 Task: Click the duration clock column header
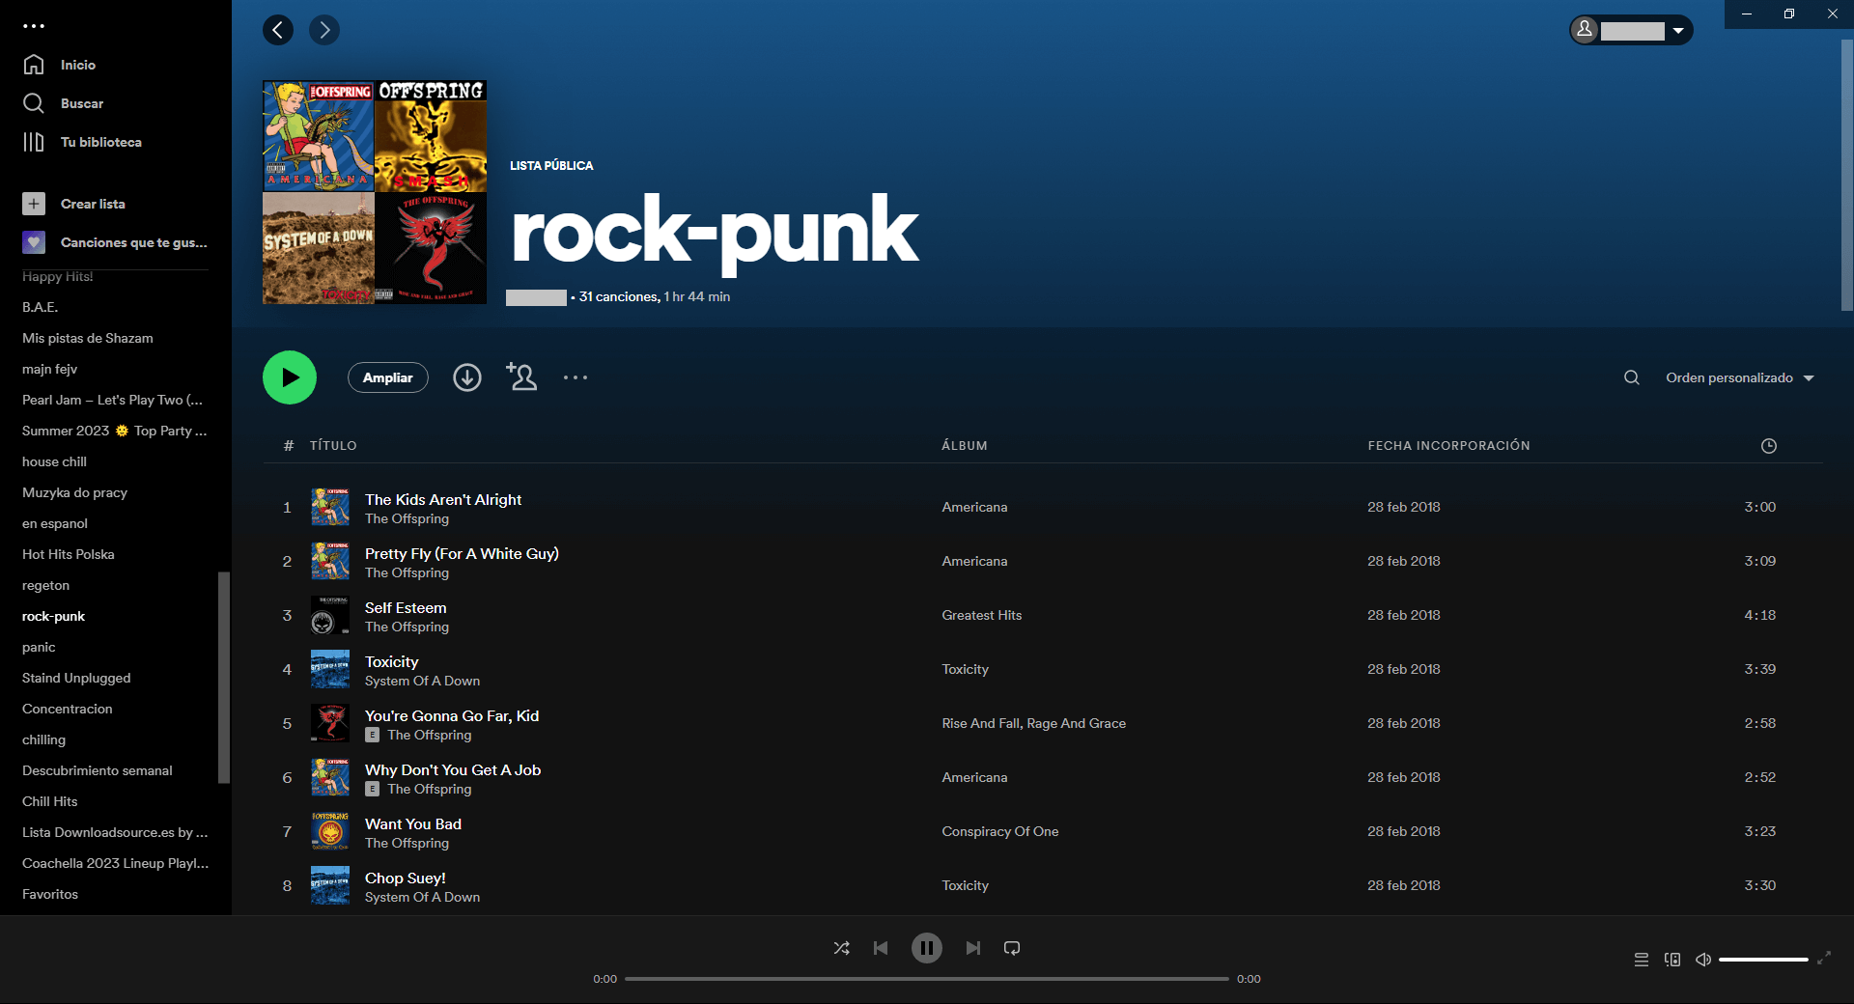pos(1769,446)
